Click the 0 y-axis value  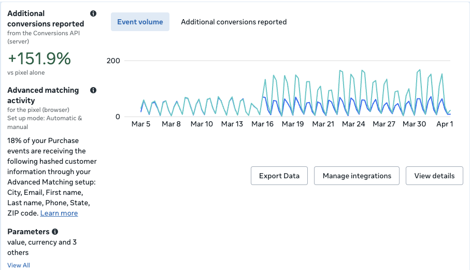[118, 117]
